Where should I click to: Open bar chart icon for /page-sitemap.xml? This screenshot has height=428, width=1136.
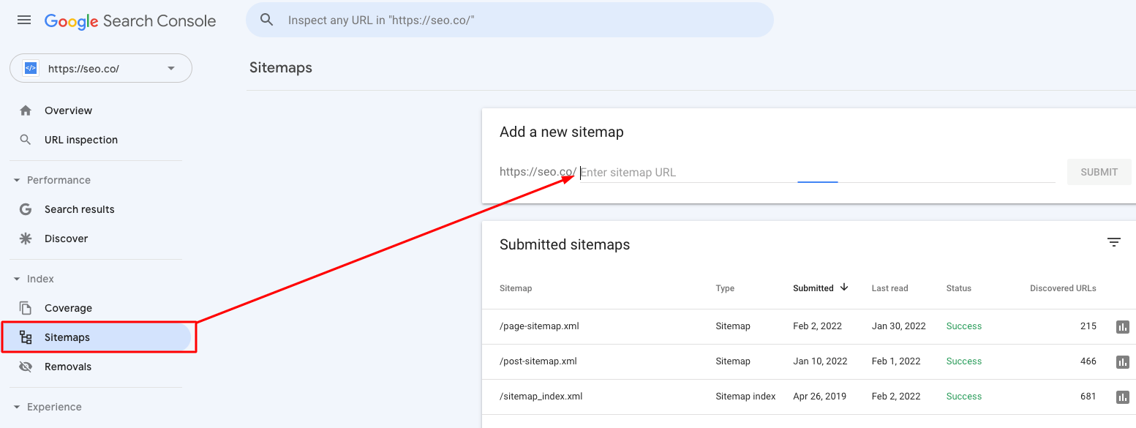pos(1123,327)
